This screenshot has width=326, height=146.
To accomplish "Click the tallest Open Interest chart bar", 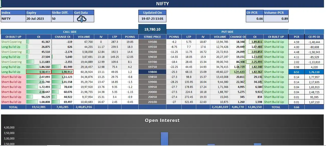I will click(164, 139).
